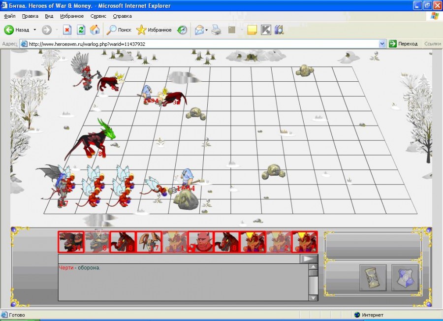Refresh the page using the green arrows icon

coord(81,30)
